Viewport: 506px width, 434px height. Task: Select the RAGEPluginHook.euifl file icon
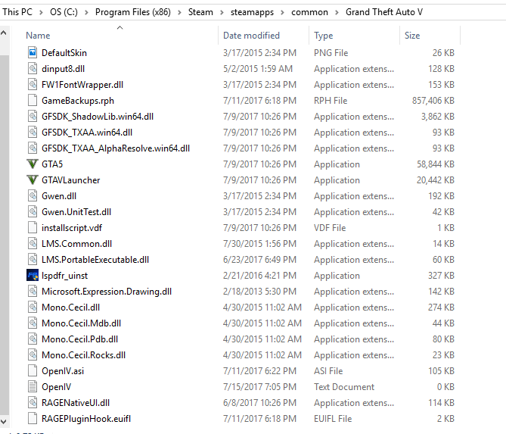coord(33,419)
